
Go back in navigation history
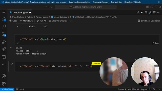pos(47,7)
